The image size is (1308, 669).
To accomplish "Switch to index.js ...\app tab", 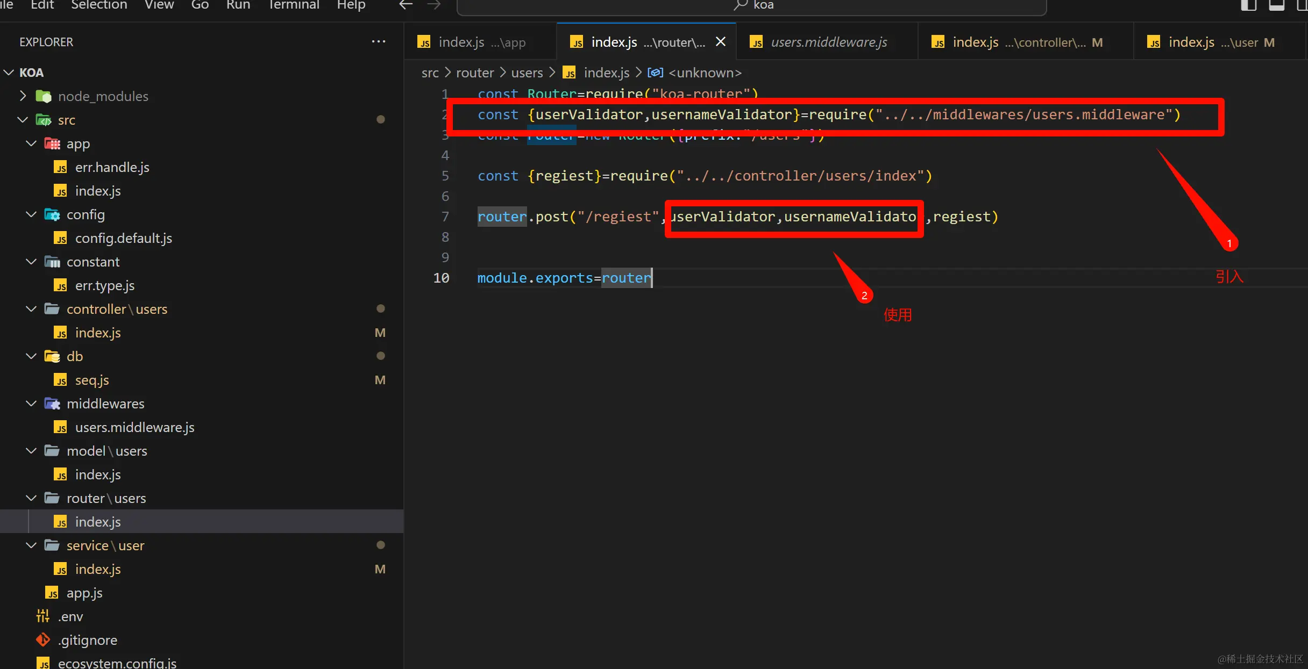I will tap(480, 42).
